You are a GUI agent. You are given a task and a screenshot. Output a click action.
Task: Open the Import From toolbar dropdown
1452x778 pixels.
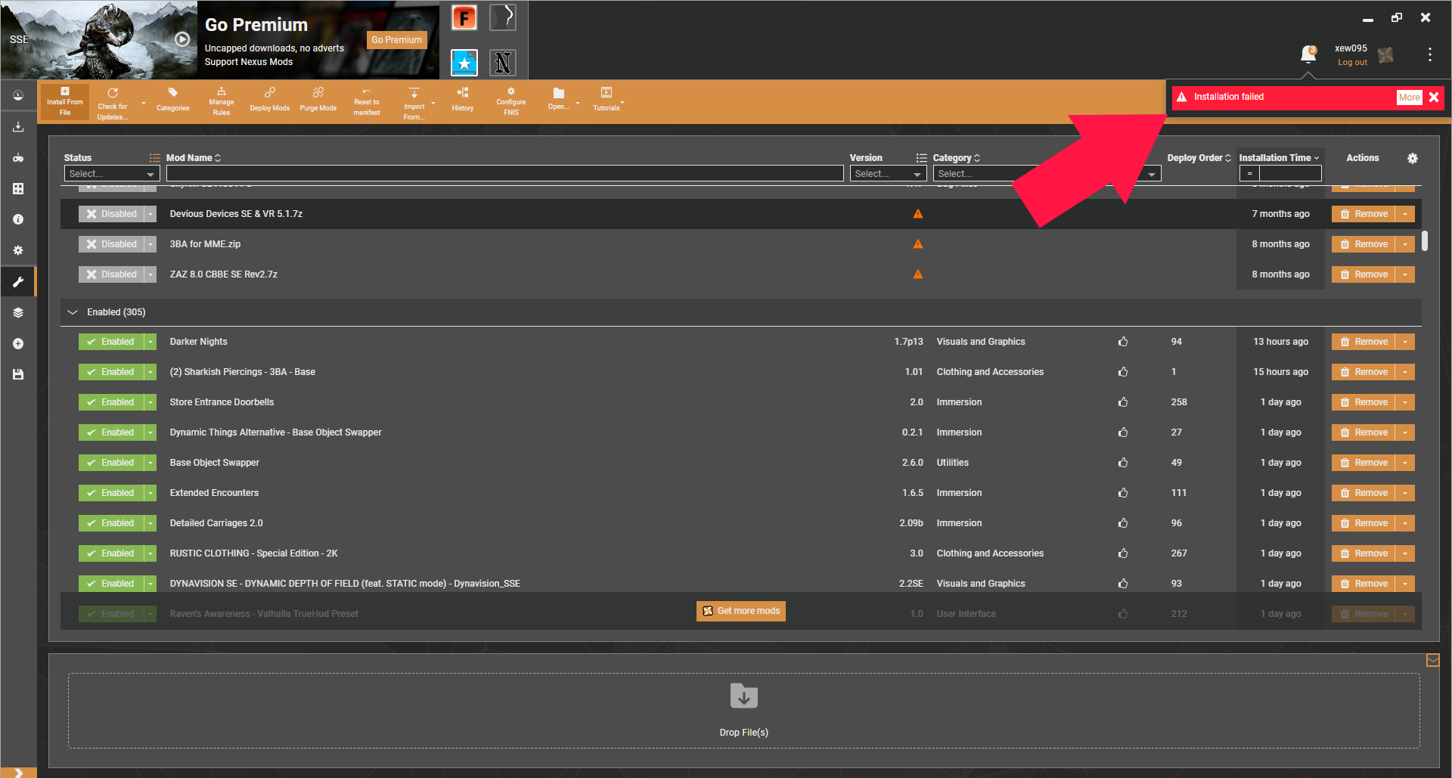pyautogui.click(x=433, y=103)
